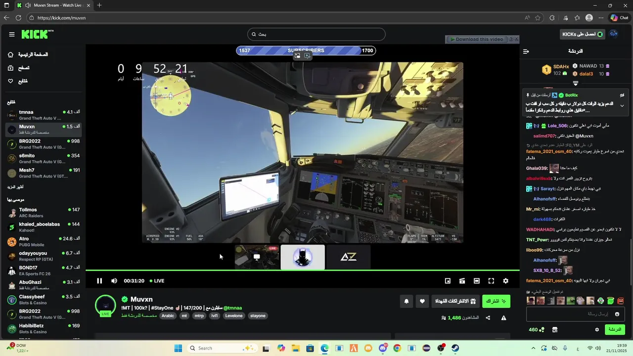The image size is (633, 356).
Task: Collapse the chat panel arrow icon
Action: [x=526, y=51]
